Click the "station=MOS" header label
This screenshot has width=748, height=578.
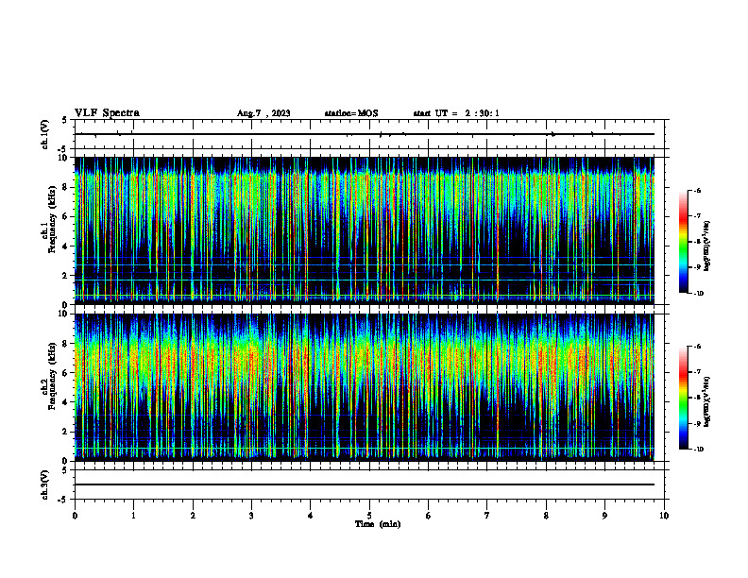pyautogui.click(x=351, y=113)
